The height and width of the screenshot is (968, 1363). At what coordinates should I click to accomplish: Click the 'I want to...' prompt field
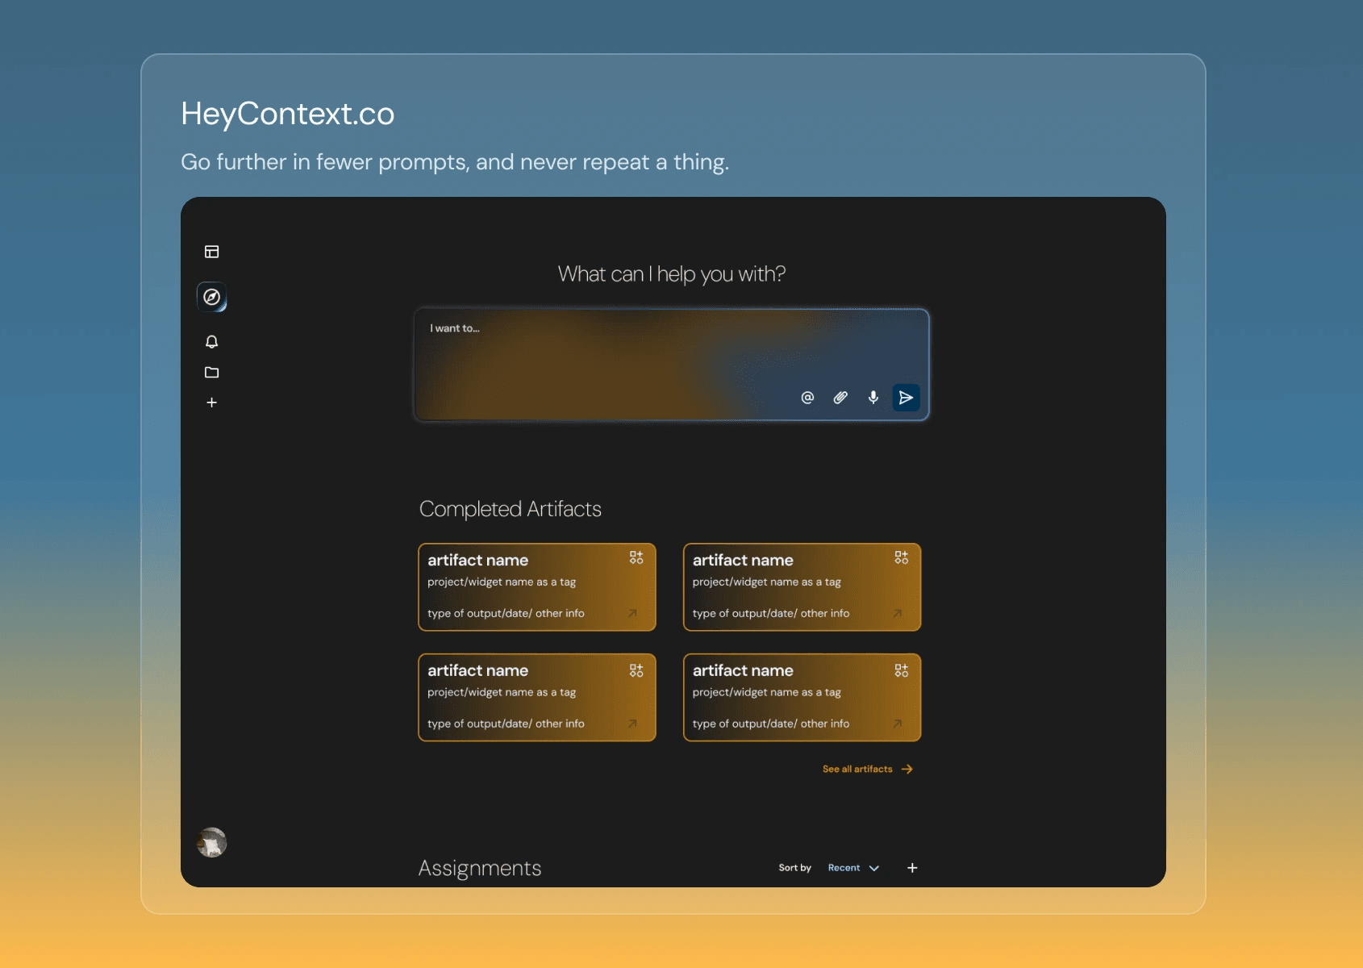click(x=672, y=365)
